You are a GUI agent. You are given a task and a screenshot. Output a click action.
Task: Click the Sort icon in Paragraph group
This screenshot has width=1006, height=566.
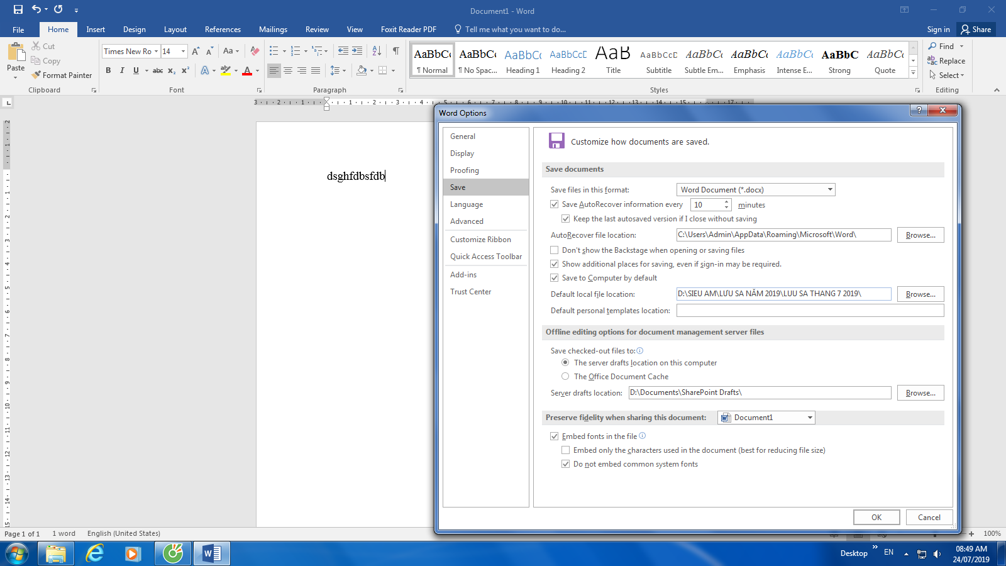tap(377, 51)
